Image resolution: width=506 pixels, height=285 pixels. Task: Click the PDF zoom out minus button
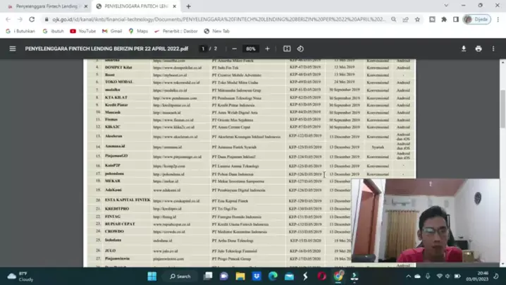(x=234, y=49)
